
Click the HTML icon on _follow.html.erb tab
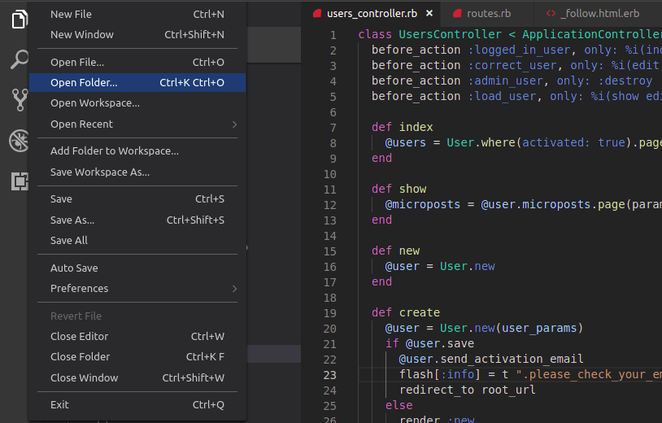click(x=551, y=14)
